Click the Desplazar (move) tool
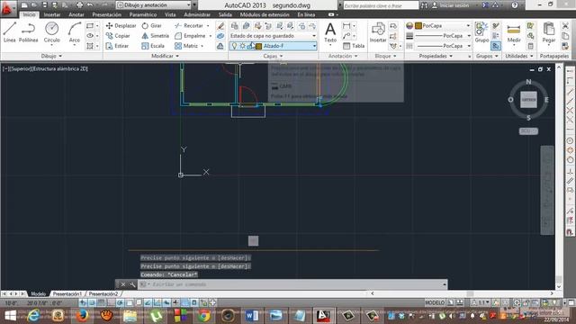The width and height of the screenshot is (576, 324). [x=121, y=26]
